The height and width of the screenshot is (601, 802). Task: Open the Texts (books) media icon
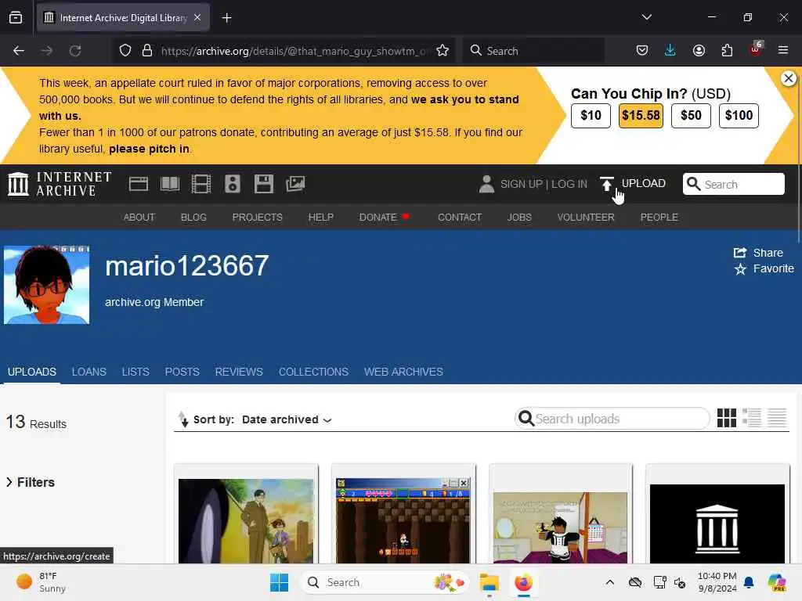click(170, 184)
